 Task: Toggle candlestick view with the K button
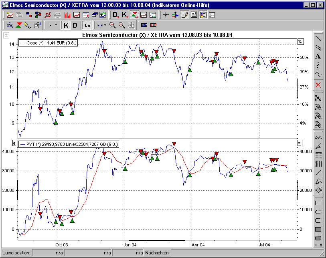[x=67, y=25]
